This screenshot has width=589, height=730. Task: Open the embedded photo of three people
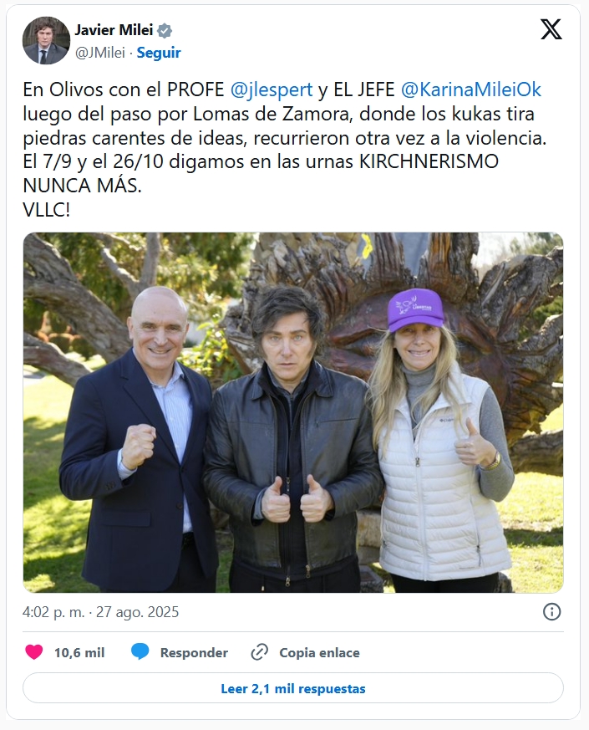[293, 412]
